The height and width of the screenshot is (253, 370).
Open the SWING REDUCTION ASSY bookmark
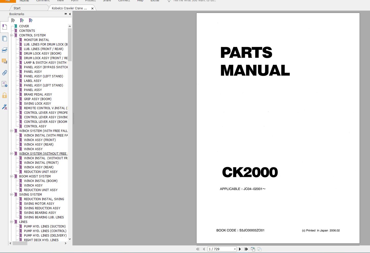(x=42, y=208)
